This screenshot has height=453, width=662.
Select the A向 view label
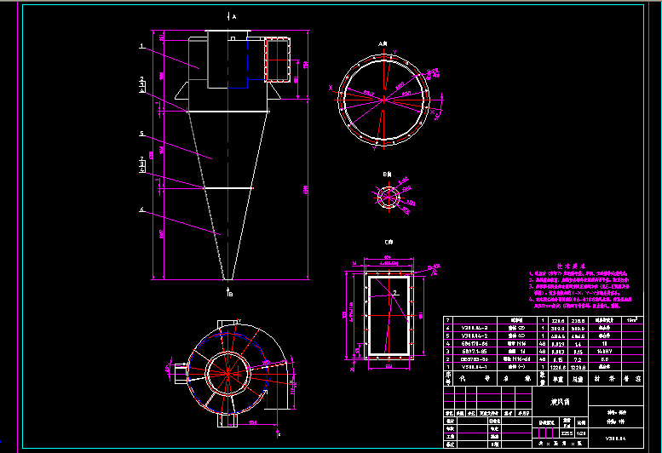[383, 42]
